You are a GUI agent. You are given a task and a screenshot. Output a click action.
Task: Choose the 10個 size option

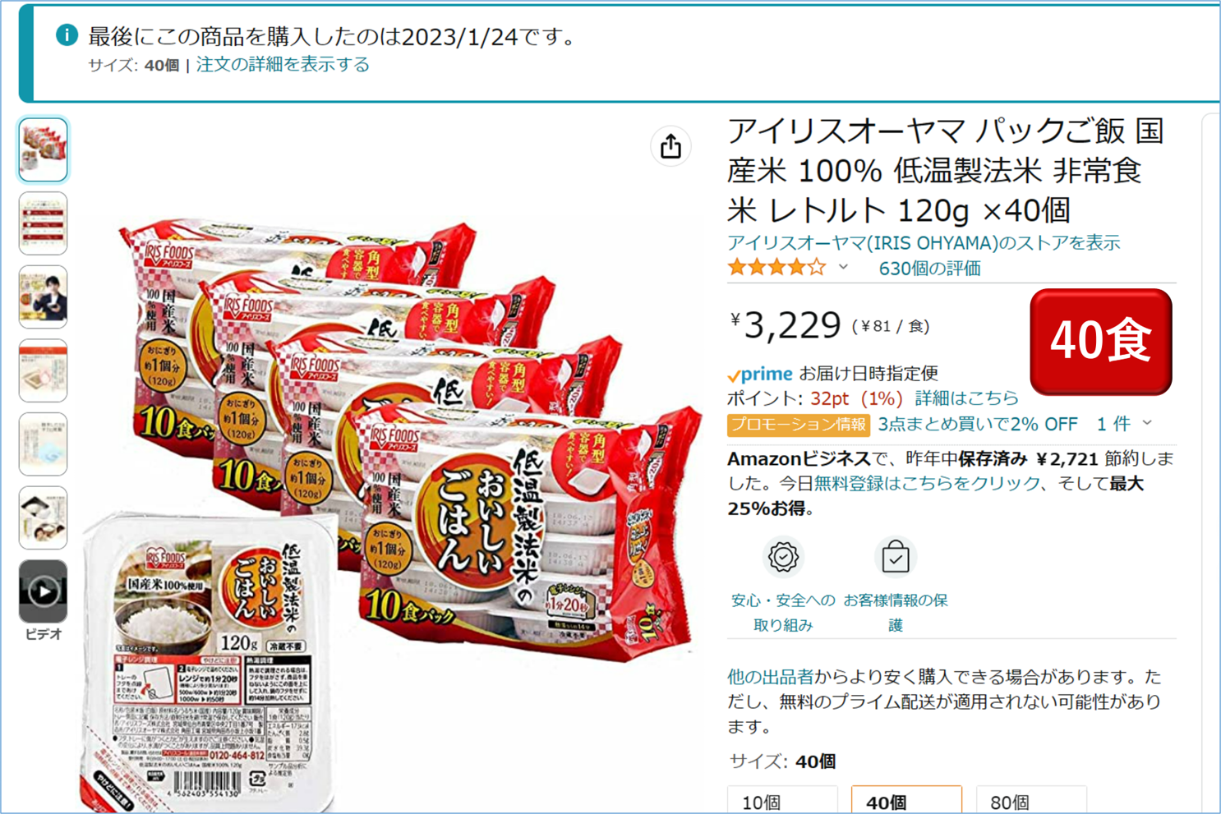point(782,801)
